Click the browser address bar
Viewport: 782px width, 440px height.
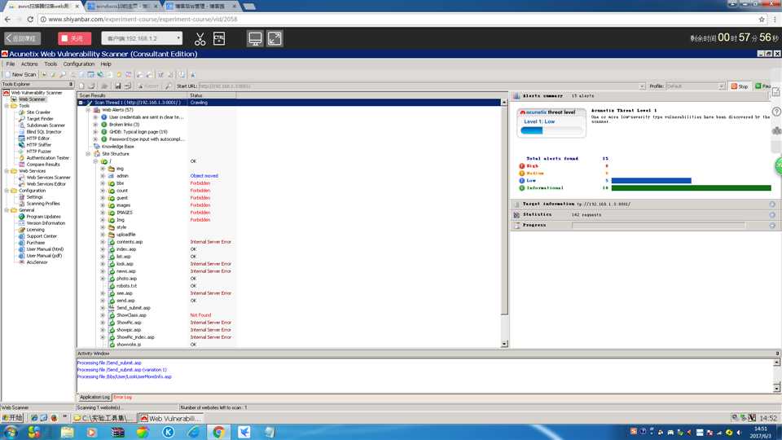(397, 19)
